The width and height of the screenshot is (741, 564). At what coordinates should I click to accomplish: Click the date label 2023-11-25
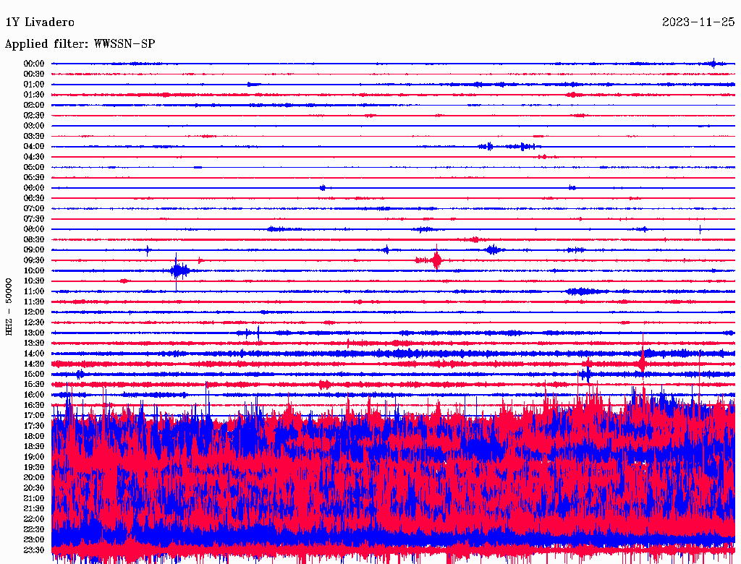(x=698, y=22)
